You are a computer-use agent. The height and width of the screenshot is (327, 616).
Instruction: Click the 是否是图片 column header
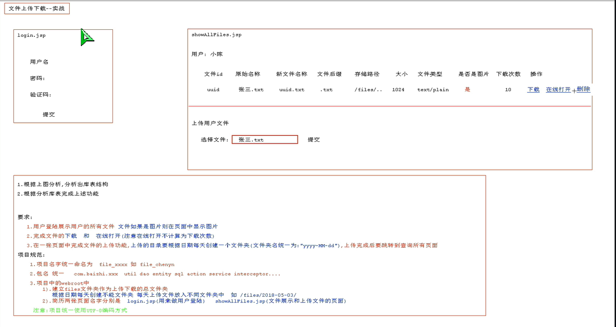click(473, 74)
